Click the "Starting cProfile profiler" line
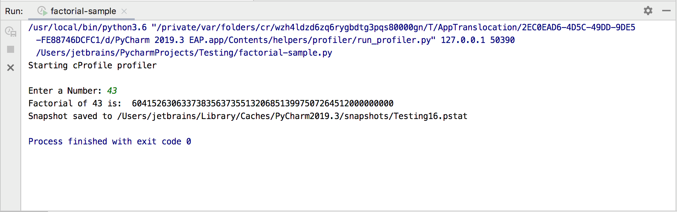This screenshot has height=212, width=677. click(x=92, y=66)
